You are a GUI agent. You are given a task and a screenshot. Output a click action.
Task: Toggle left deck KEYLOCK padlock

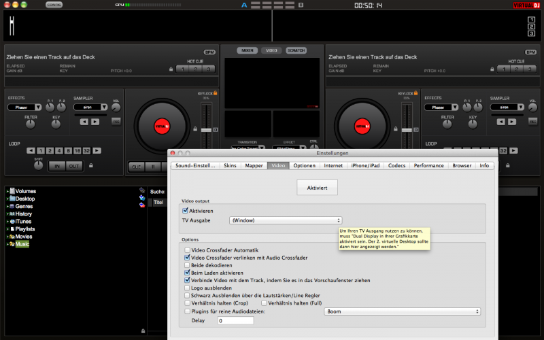pyautogui.click(x=215, y=93)
